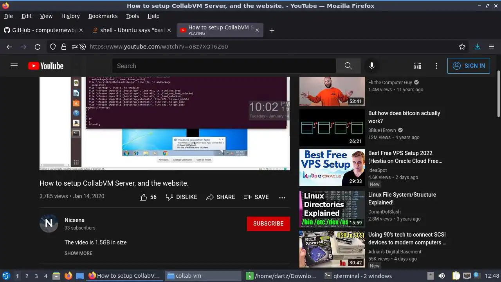Close the GitHub computernewb tab
Screen dimensions: 501x282
(81, 30)
